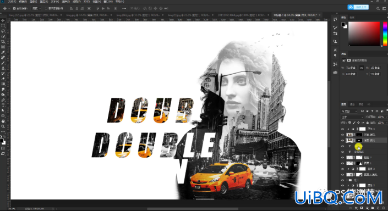Click the link width and height button
This screenshot has width=388, height=211.
point(362,68)
